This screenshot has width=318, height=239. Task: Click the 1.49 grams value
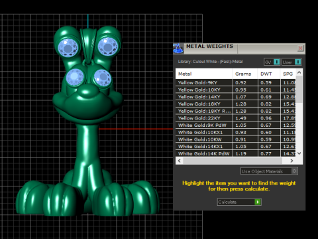(241, 118)
